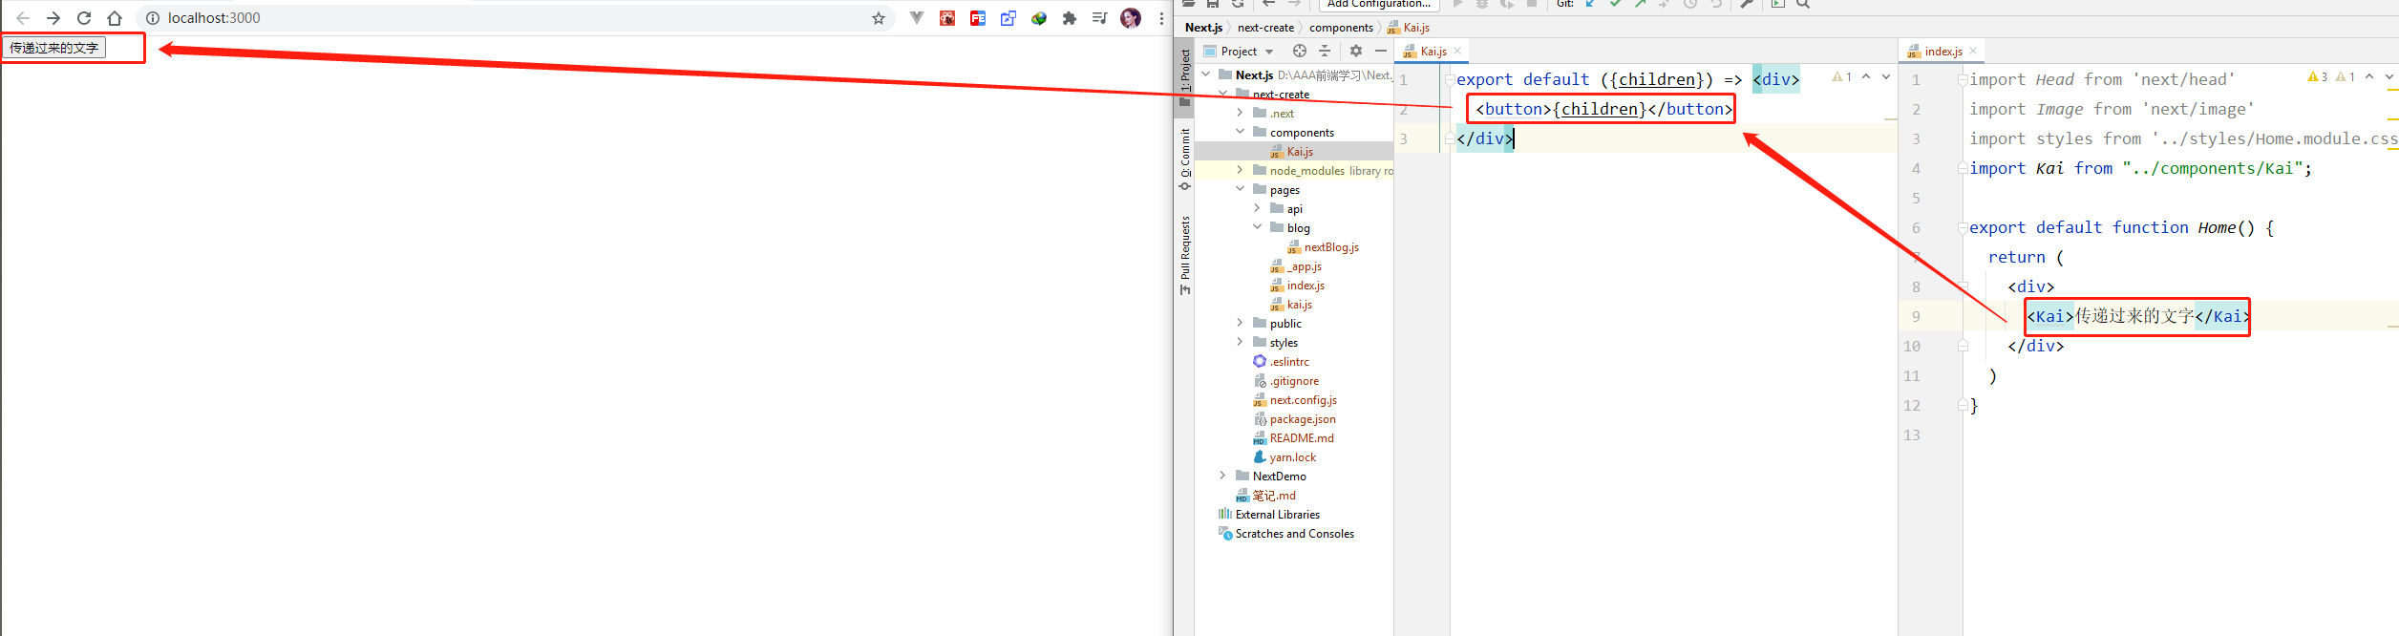Hide the Project panel with minus icon

point(1381,52)
